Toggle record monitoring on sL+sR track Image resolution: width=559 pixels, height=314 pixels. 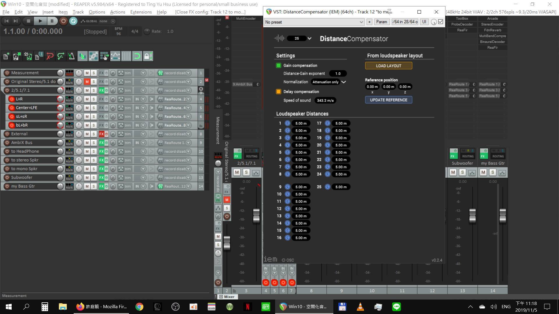tap(151, 117)
